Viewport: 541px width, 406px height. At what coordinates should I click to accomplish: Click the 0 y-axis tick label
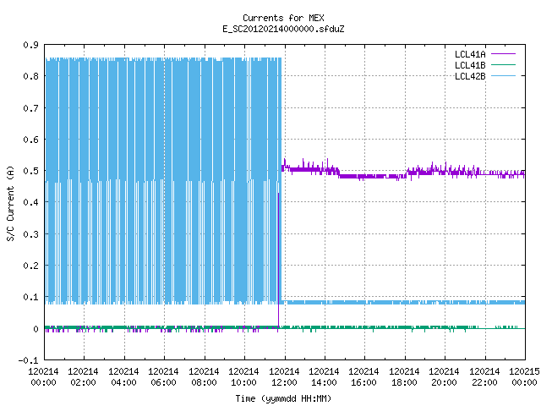(36, 329)
